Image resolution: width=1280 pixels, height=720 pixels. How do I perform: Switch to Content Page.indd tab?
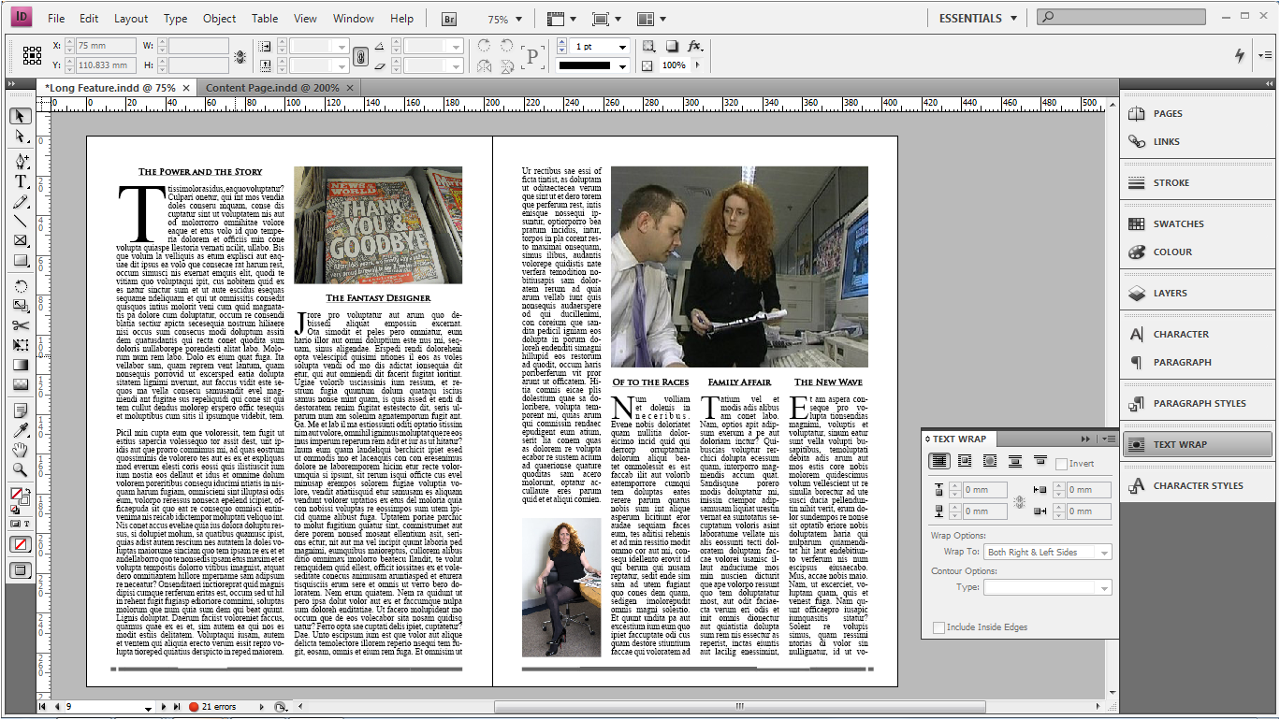[x=271, y=87]
